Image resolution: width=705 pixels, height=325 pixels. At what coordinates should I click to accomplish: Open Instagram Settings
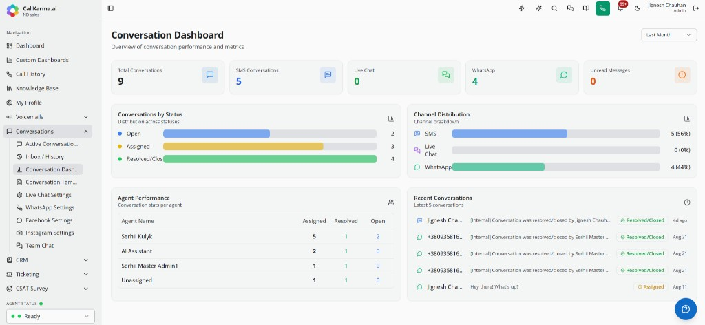tap(48, 233)
